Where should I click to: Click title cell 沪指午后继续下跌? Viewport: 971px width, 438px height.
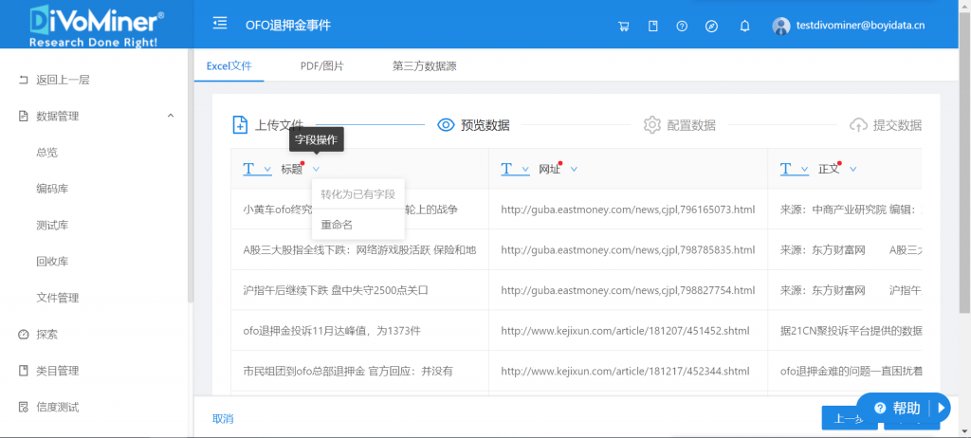(337, 290)
